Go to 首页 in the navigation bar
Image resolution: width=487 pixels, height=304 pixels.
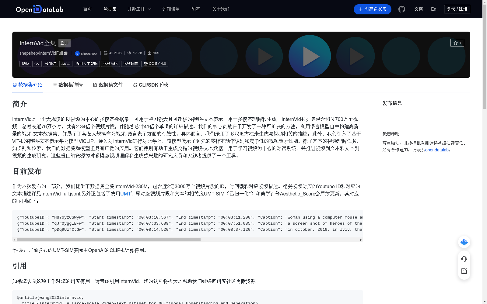point(88,9)
